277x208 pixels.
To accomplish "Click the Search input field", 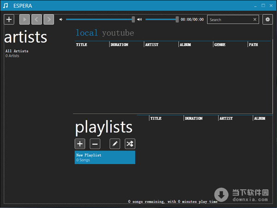I will pos(229,19).
